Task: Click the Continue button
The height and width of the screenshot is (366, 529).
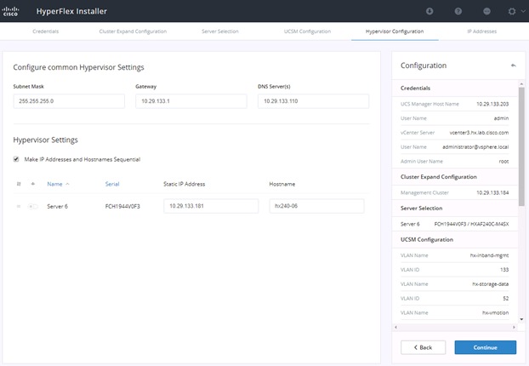Action: pyautogui.click(x=485, y=347)
